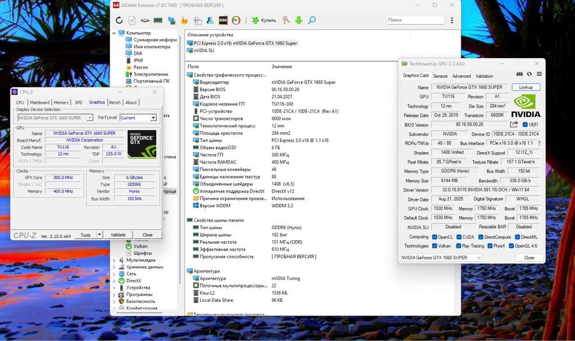Click the Refresh icon in AIDA64 toolbar
This screenshot has width=575, height=341.
pyautogui.click(x=119, y=20)
